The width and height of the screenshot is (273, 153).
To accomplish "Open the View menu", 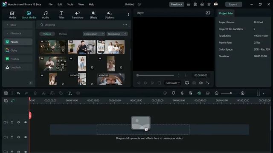I will click(81, 4).
